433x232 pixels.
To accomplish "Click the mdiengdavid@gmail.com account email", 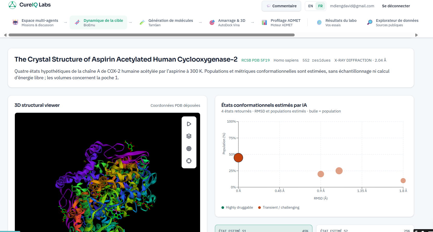I will pyautogui.click(x=352, y=6).
